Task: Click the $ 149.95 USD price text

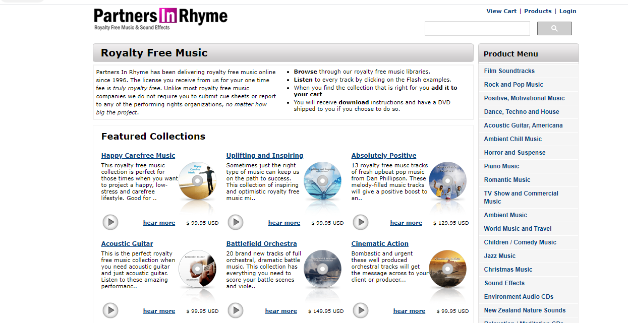Action: tap(325, 311)
